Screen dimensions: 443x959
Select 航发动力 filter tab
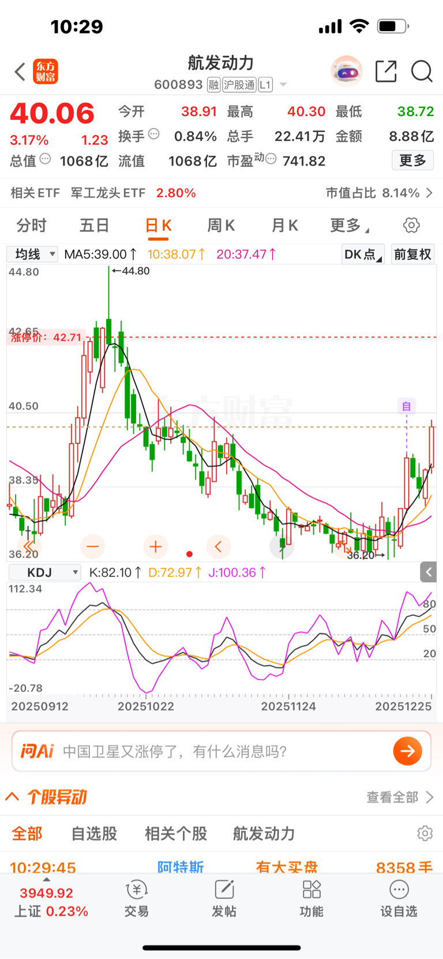coord(264,833)
